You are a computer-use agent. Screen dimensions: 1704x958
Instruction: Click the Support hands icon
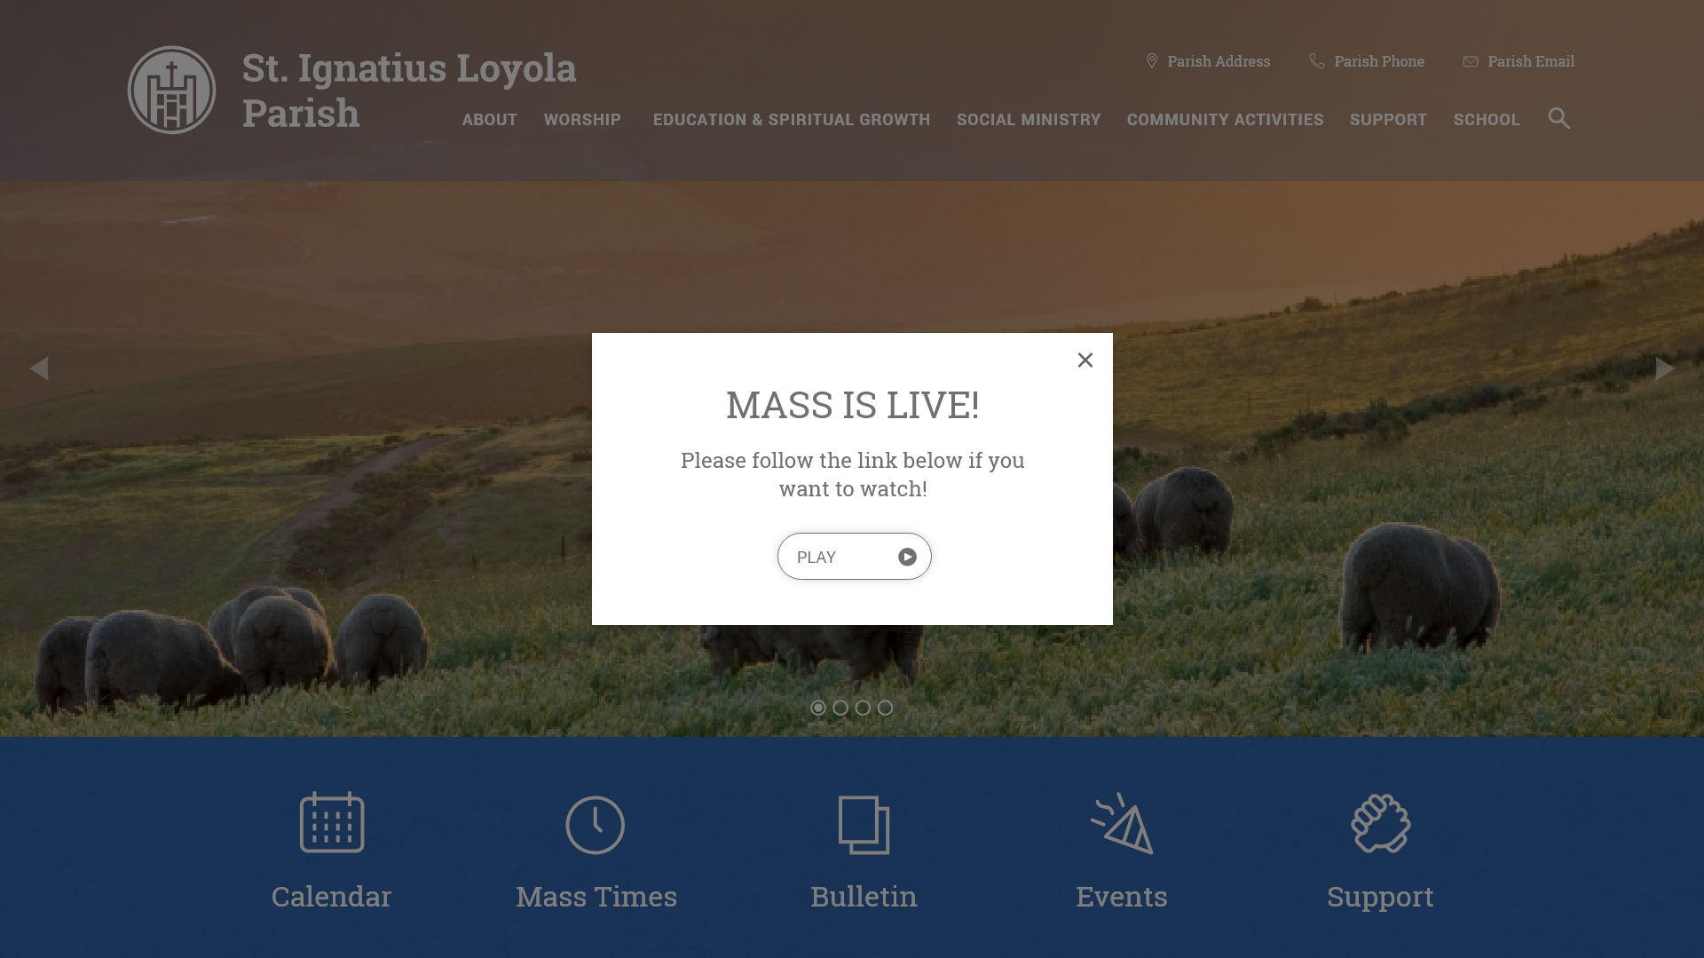point(1381,823)
